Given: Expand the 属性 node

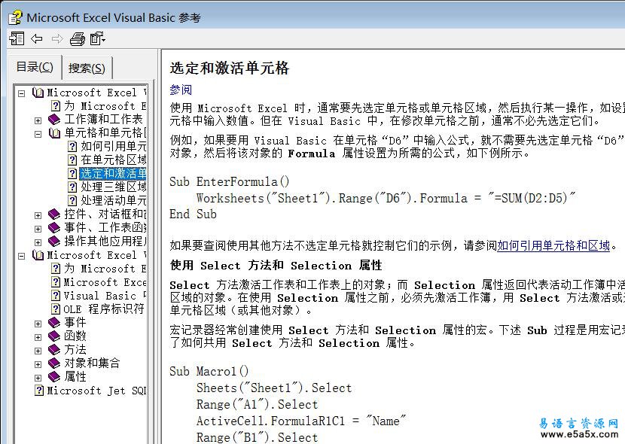Looking at the screenshot, I should (x=38, y=378).
